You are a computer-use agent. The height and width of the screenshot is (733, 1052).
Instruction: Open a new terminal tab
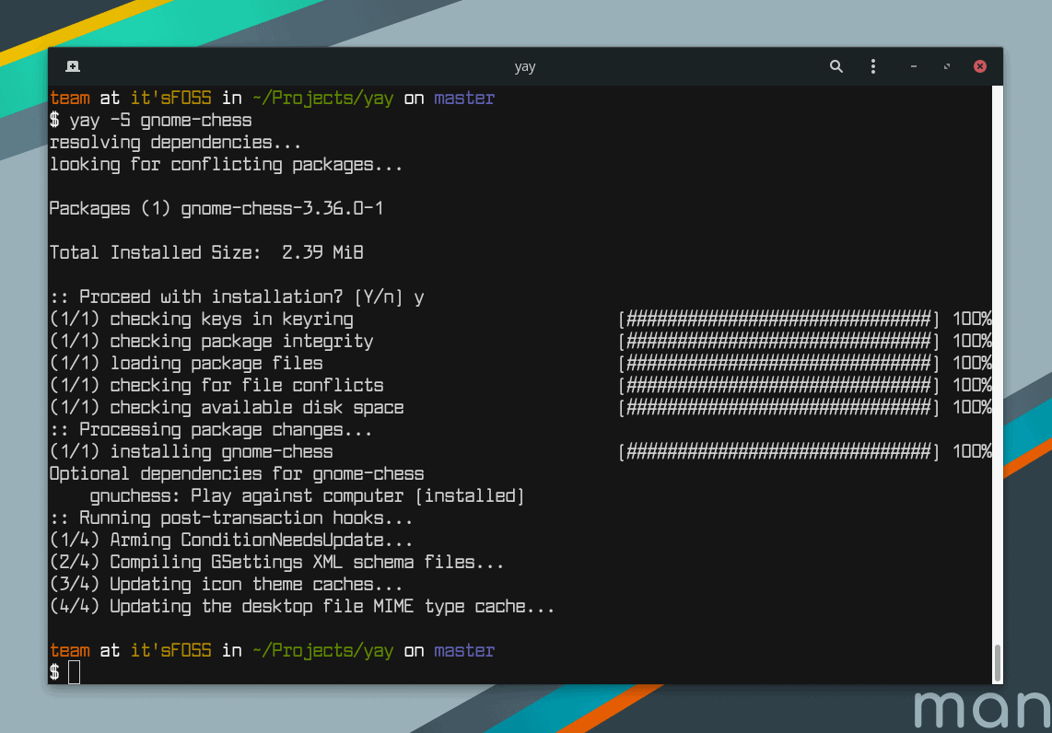click(73, 66)
